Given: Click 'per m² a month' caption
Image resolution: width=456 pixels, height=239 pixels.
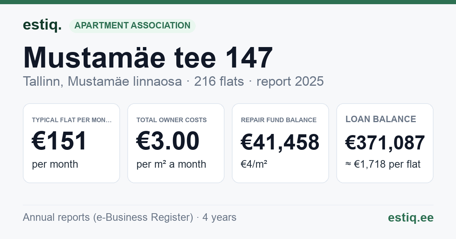Looking at the screenshot, I should coord(171,164).
